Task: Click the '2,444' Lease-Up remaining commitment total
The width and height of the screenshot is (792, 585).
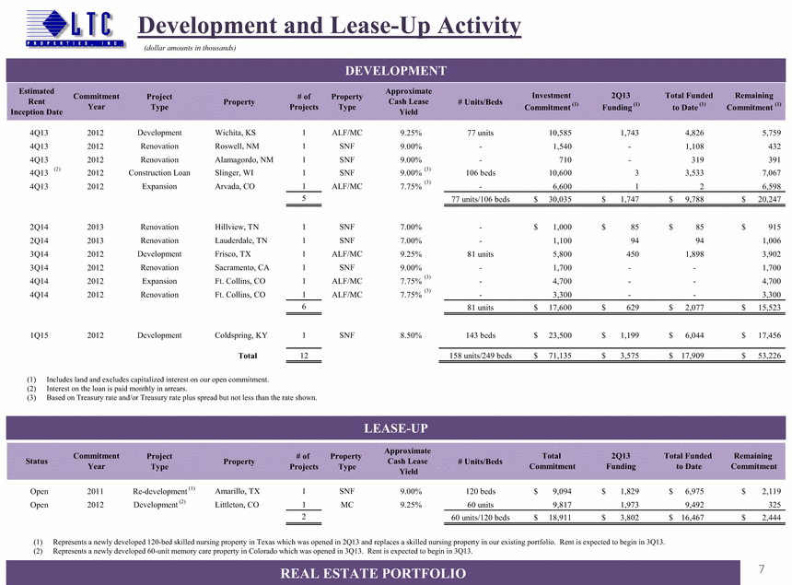Action: (772, 518)
